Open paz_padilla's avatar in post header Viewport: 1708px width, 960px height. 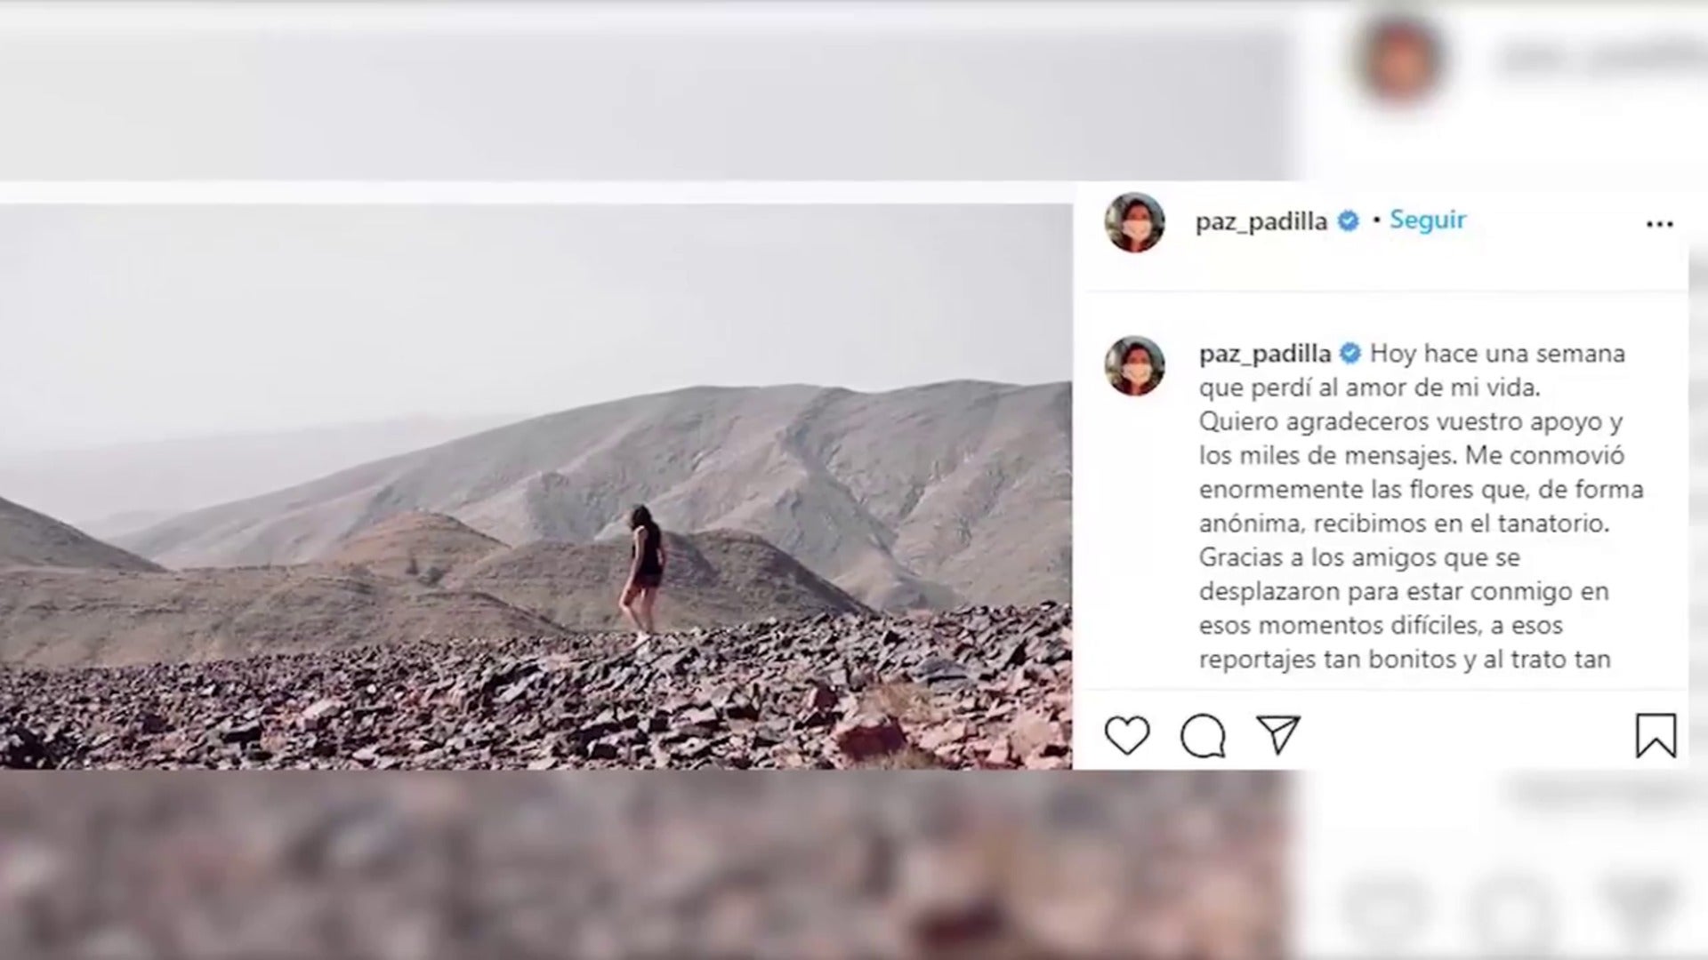pyautogui.click(x=1134, y=222)
